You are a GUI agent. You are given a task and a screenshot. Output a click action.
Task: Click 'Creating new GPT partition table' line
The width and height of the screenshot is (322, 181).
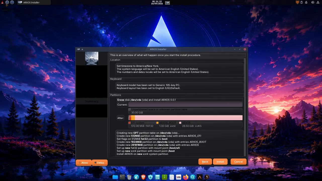click(148, 133)
